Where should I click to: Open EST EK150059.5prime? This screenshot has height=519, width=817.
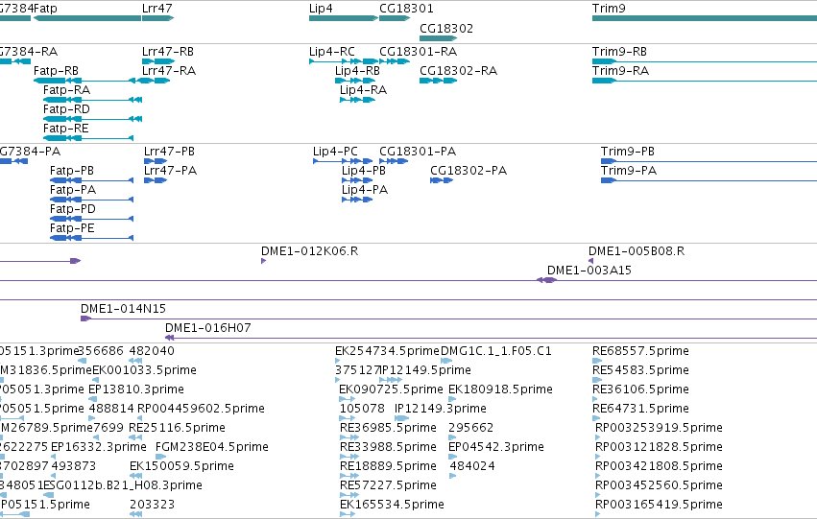(181, 466)
